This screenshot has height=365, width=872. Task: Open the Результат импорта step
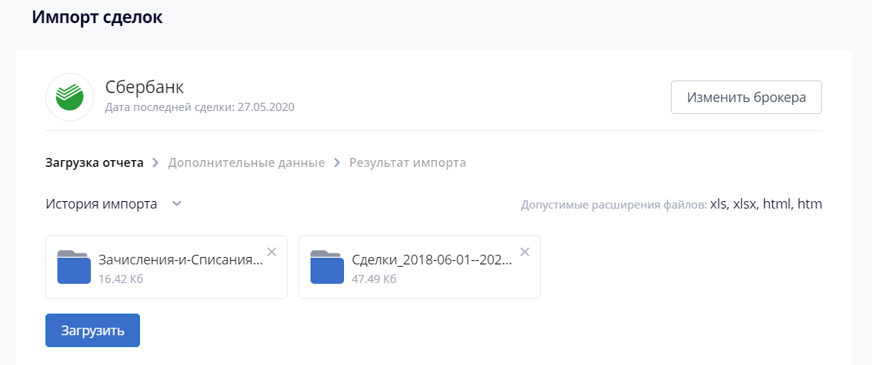pyautogui.click(x=407, y=162)
